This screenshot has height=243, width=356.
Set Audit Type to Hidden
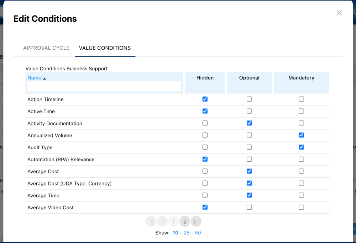(x=205, y=147)
